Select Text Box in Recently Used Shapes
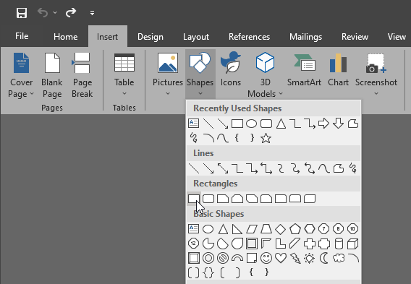This screenshot has height=284, width=411. click(x=194, y=124)
